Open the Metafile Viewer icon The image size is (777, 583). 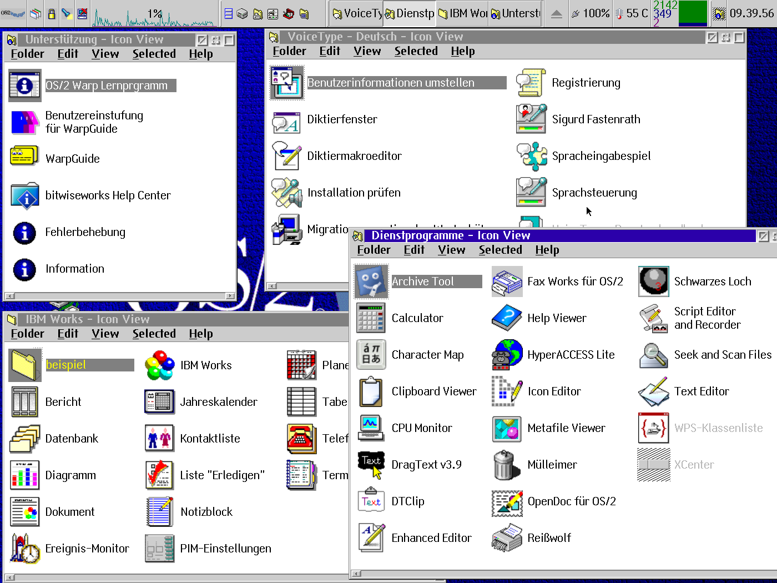pyautogui.click(x=507, y=428)
